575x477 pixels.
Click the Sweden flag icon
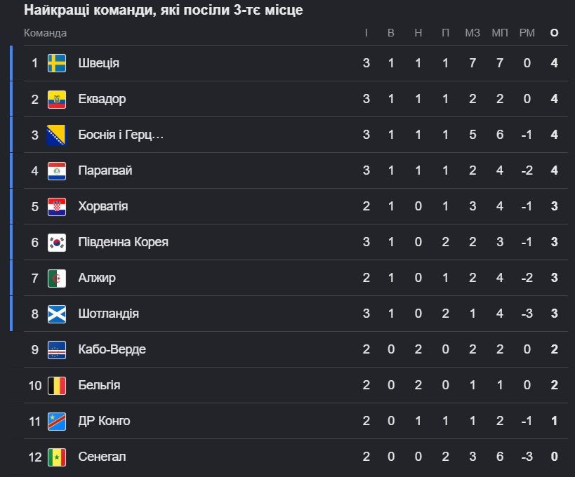[x=57, y=63]
